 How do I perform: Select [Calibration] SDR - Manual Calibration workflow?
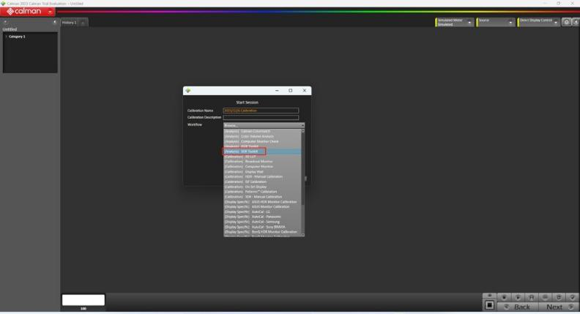click(x=262, y=197)
